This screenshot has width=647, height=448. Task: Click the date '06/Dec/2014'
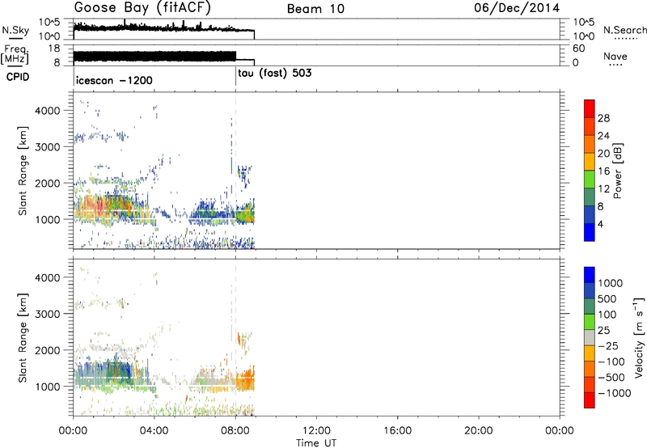[x=517, y=8]
